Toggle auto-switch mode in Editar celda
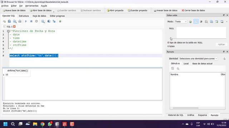229x128 pixels. point(196,22)
